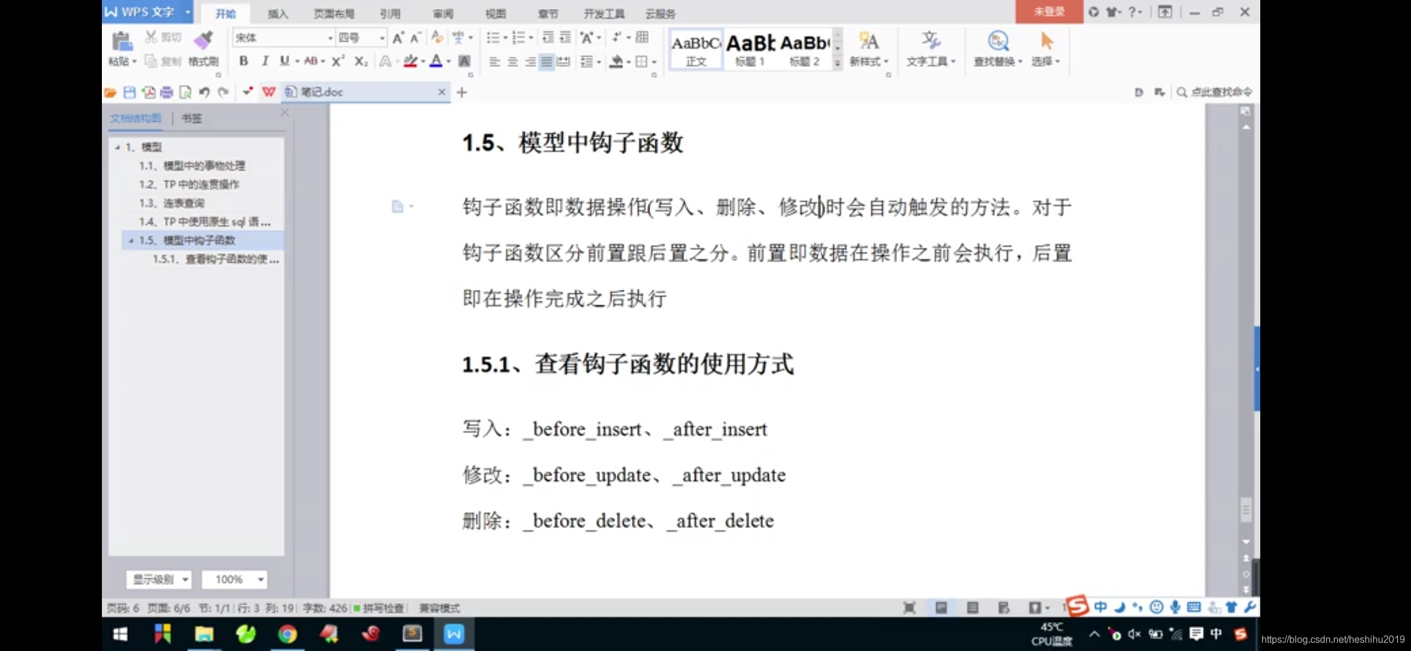Click the WPS Writer taskbar icon
This screenshot has width=1411, height=651.
453,634
